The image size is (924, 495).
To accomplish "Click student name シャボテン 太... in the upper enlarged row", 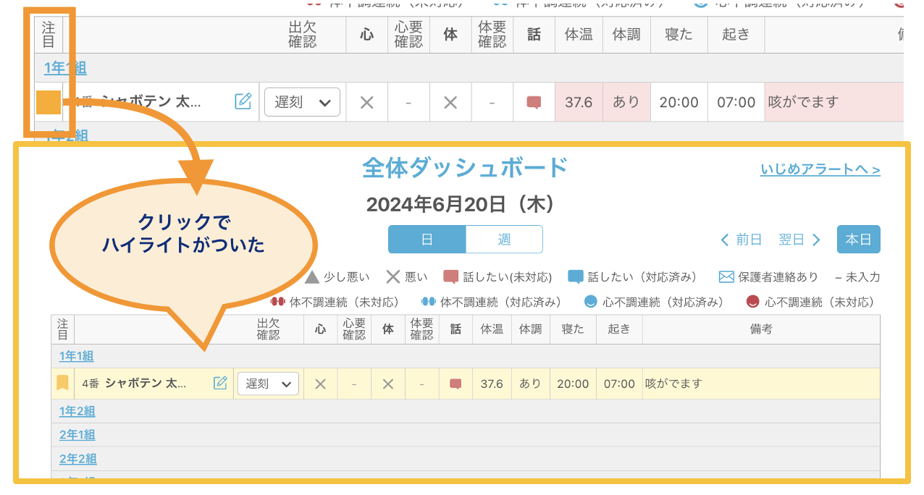I will click(x=151, y=102).
